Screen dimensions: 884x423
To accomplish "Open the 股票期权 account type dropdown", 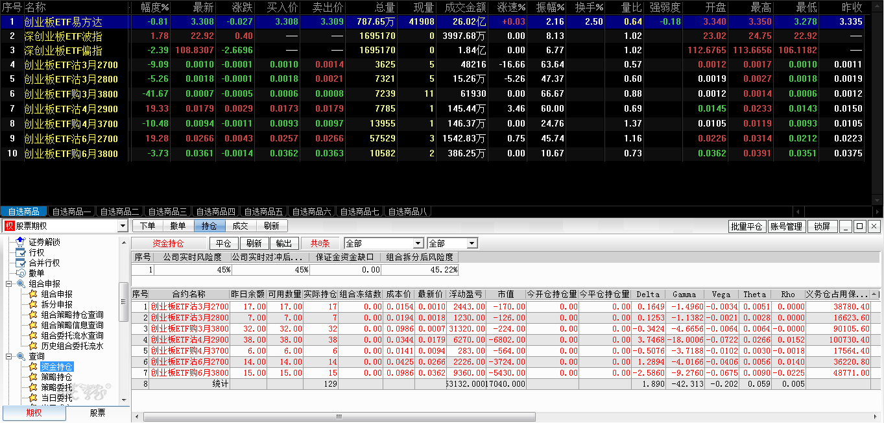I will click(x=123, y=226).
